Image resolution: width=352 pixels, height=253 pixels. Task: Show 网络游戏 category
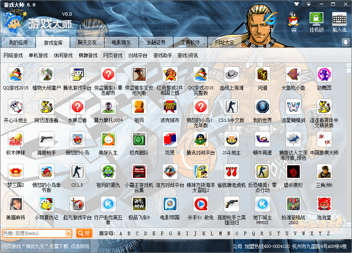coord(13,55)
